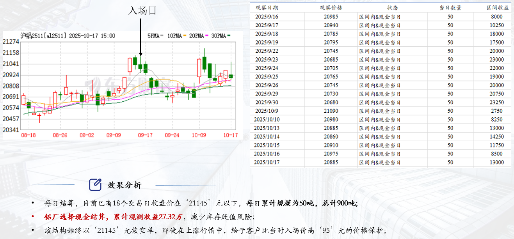Click the y-axis label 21274

click(x=11, y=42)
